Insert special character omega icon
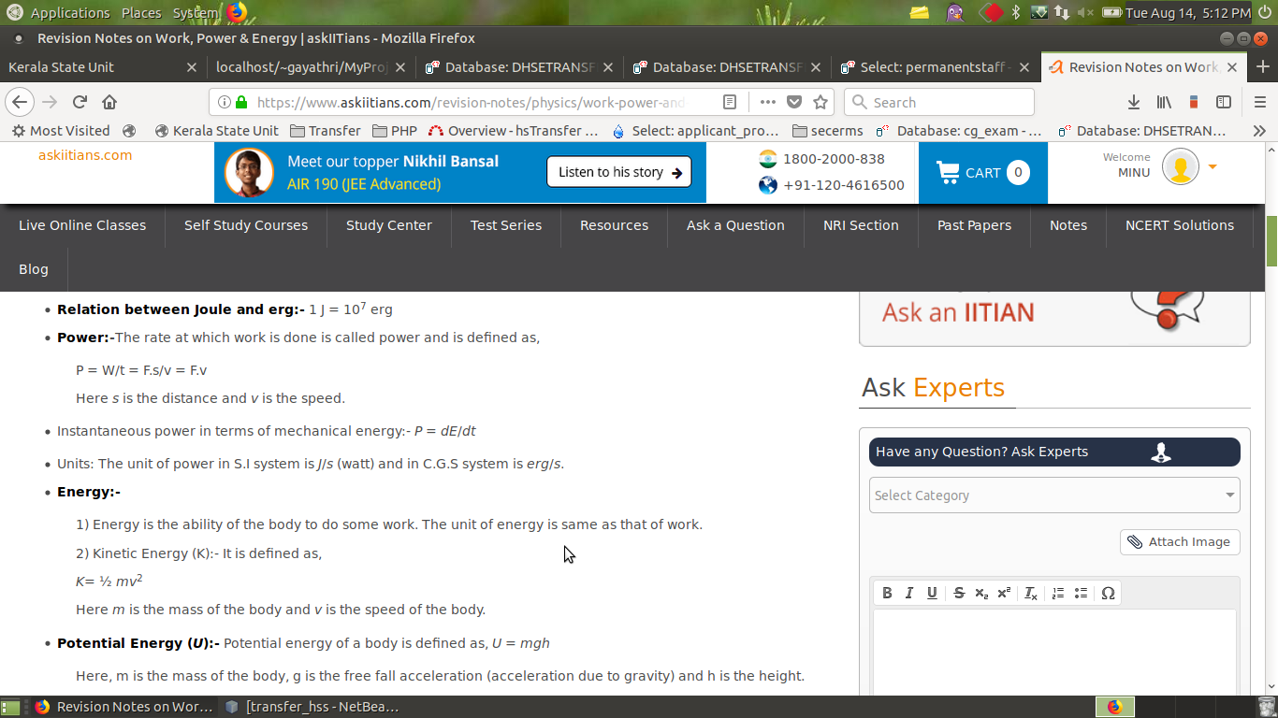The height and width of the screenshot is (718, 1278). (1108, 593)
